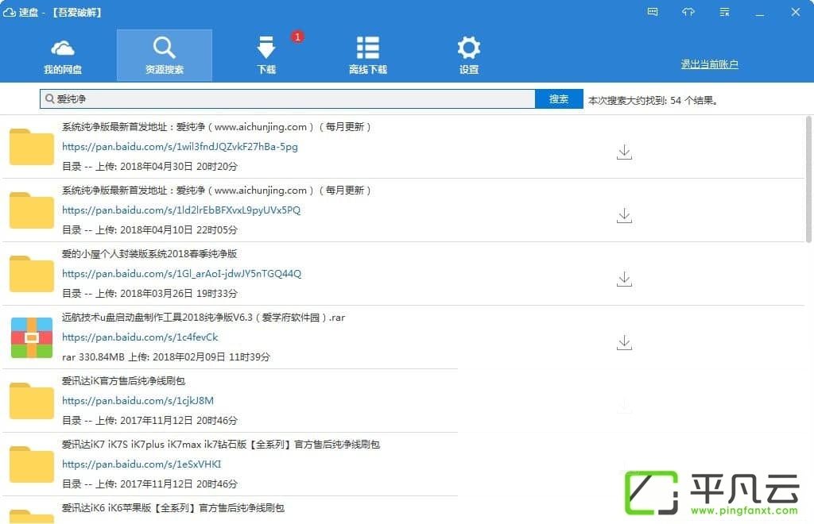Open the 我的网盘 cloud tab
Viewport: 814px width, 524px height.
63,56
